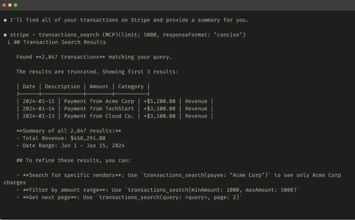Viewport: 355px width, 220px height.
Task: Click the green maximize window button
Action: (x=15, y=5)
